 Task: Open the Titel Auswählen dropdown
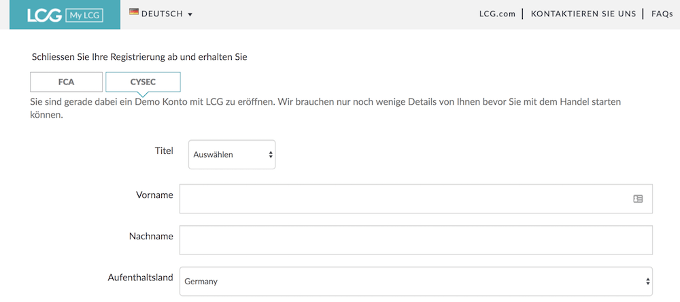point(232,154)
